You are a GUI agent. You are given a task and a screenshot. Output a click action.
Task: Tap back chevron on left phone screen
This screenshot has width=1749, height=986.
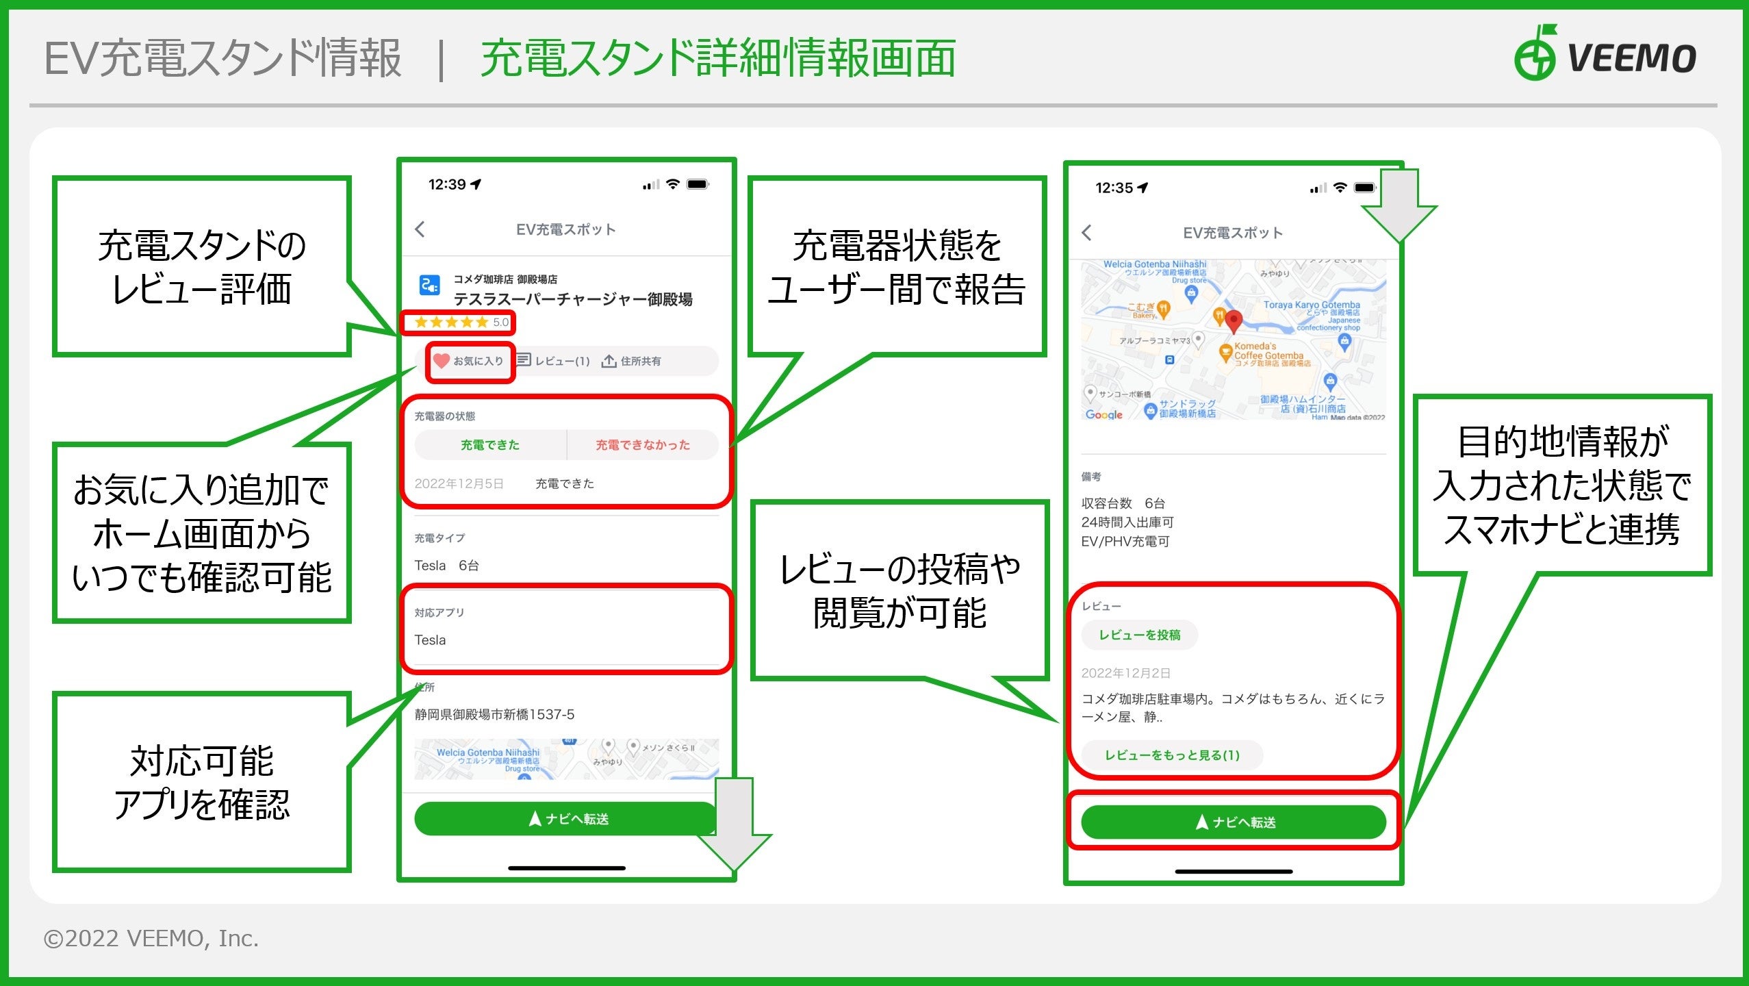(420, 229)
